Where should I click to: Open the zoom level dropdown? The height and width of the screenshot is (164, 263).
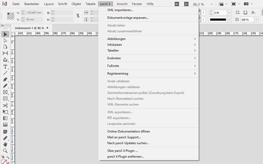tap(211, 4)
